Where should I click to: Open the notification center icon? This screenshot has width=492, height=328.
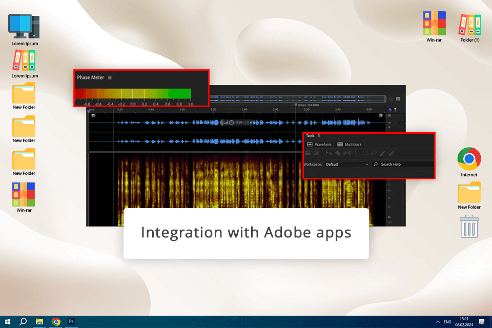(482, 322)
